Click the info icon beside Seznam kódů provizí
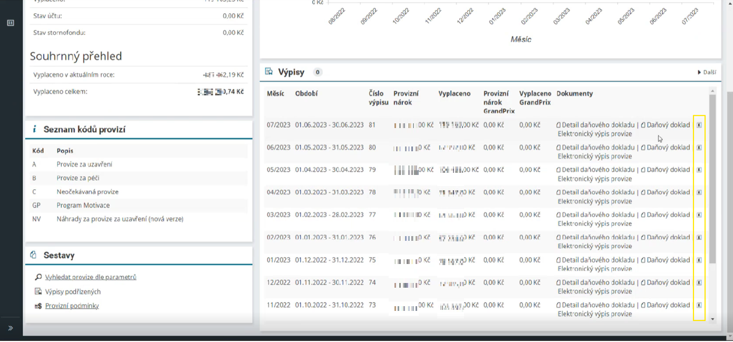This screenshot has height=342, width=733. pyautogui.click(x=34, y=129)
